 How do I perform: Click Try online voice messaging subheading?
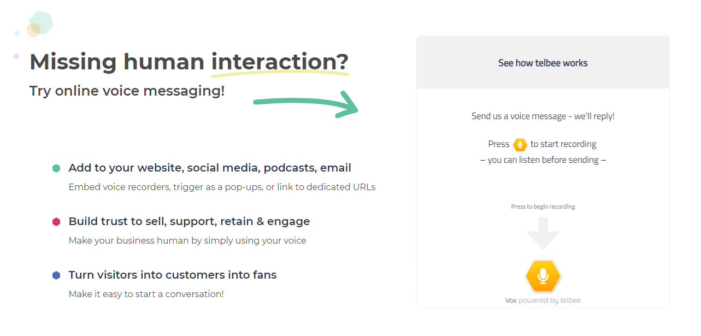127,91
